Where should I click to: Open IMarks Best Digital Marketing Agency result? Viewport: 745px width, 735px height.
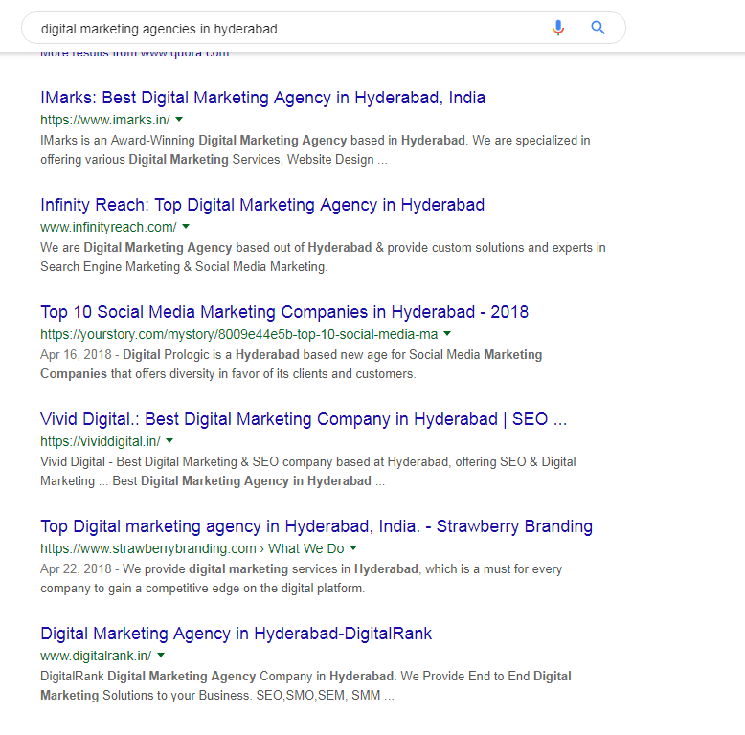click(x=262, y=98)
